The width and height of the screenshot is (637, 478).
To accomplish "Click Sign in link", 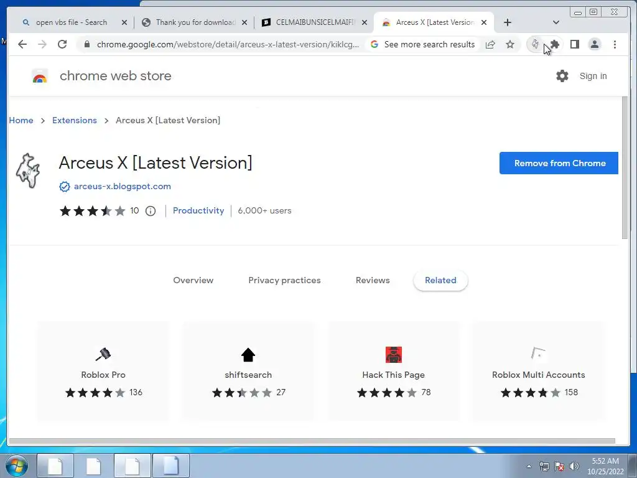I will click(593, 76).
